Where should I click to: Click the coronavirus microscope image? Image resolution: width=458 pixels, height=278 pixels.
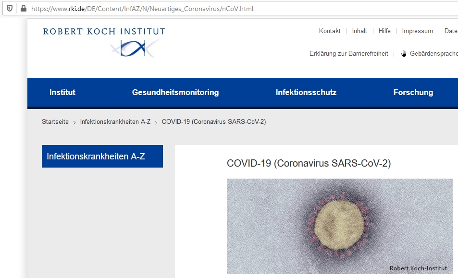[x=340, y=226]
